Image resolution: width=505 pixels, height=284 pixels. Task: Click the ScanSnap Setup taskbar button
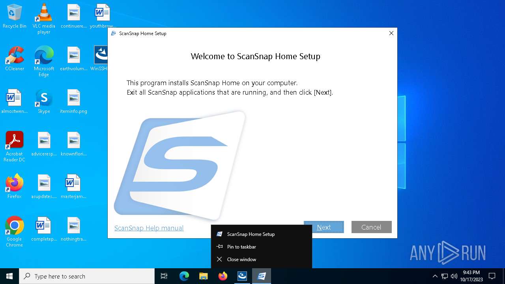(x=262, y=276)
